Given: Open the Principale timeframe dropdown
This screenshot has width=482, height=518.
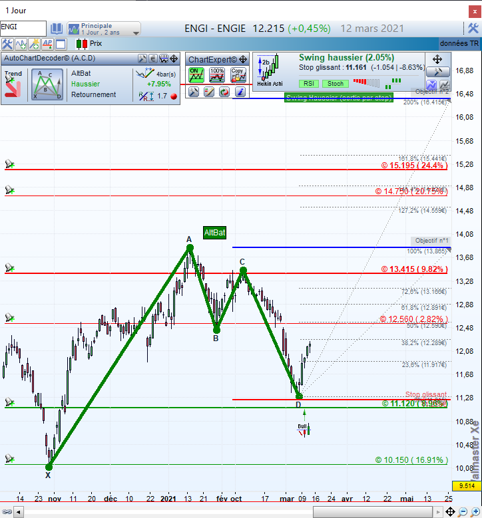Looking at the screenshot, I should point(104,29).
